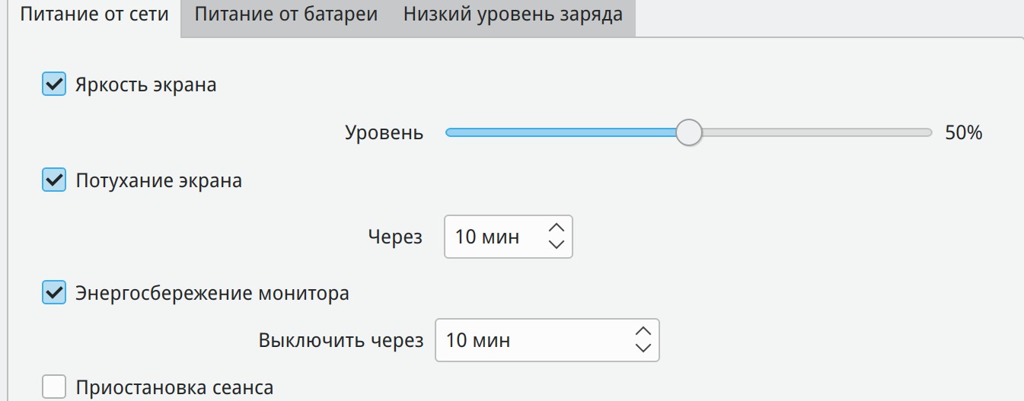The width and height of the screenshot is (1024, 401).
Task: Click the 'Уровень' slider label
Action: point(384,133)
